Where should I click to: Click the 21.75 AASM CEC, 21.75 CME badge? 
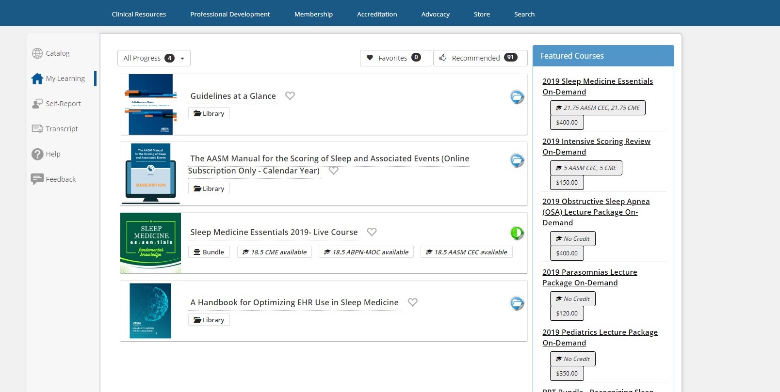(x=598, y=108)
